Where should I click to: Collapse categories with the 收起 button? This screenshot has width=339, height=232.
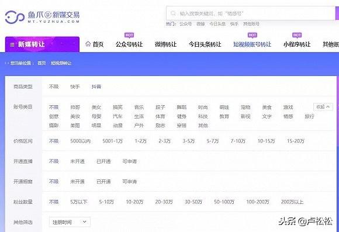323,107
